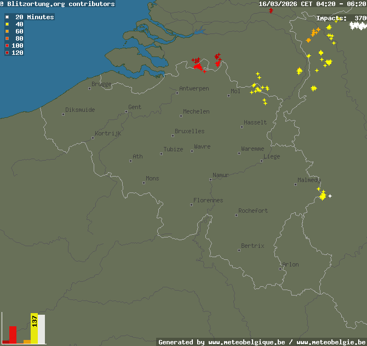The height and width of the screenshot is (346, 367).
Task: Open the www.meteobelgie.be link
Action: 330,342
